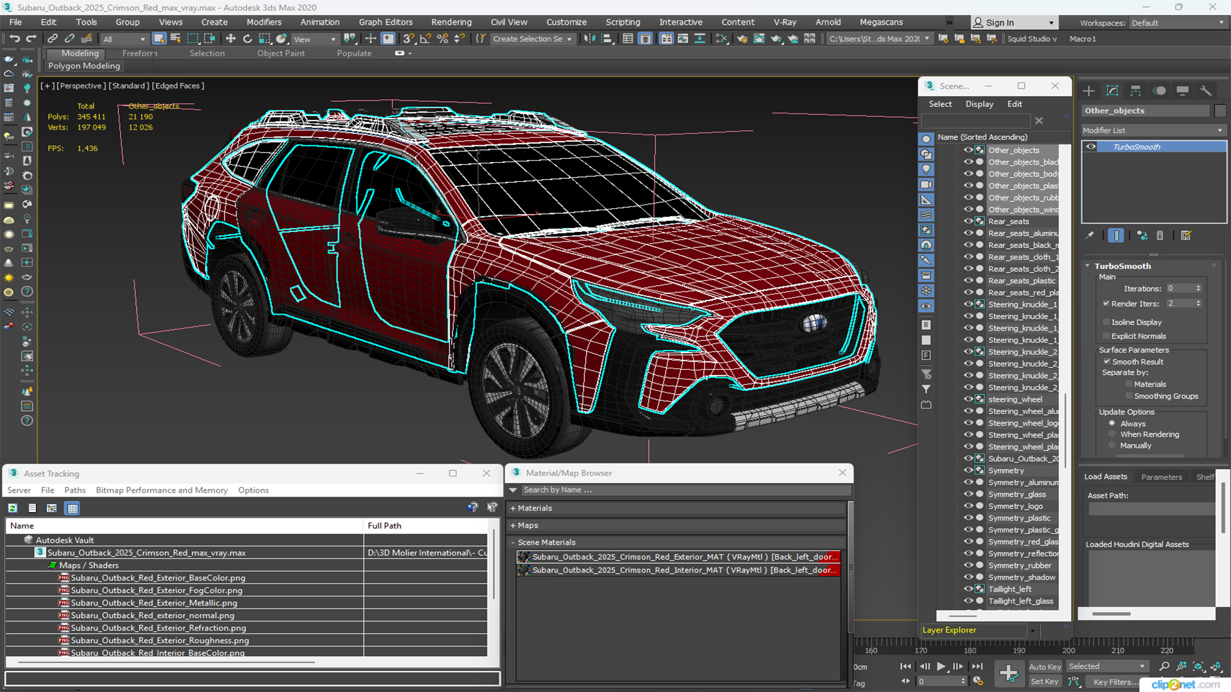Image resolution: width=1231 pixels, height=692 pixels.
Task: Open the Graph Editors menu
Action: (385, 22)
